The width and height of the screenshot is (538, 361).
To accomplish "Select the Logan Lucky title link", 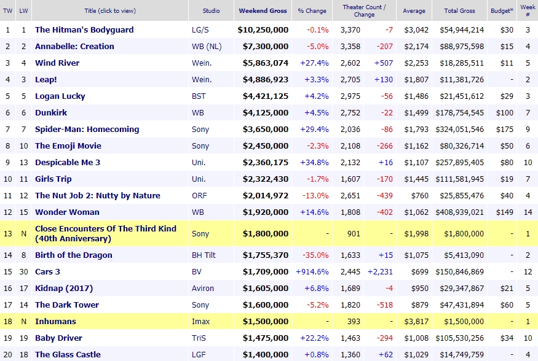I will click(x=60, y=96).
